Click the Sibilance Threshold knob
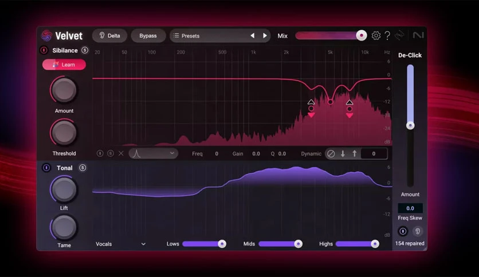479x277 pixels. pyautogui.click(x=64, y=133)
